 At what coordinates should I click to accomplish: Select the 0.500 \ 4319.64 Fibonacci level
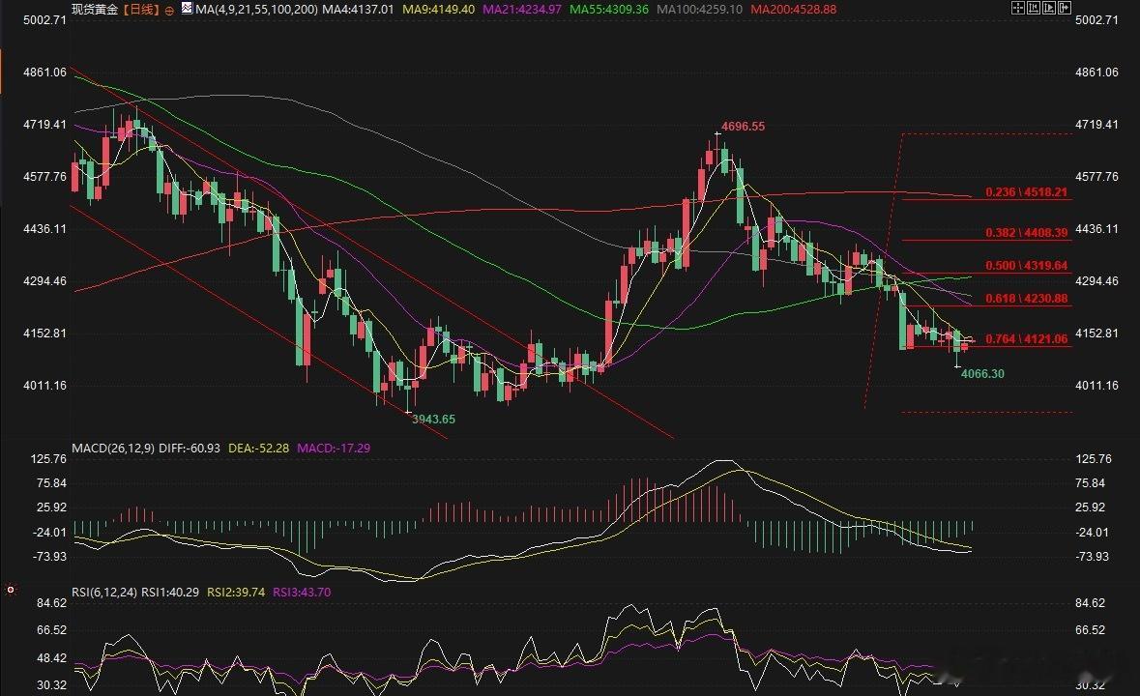click(x=1027, y=266)
